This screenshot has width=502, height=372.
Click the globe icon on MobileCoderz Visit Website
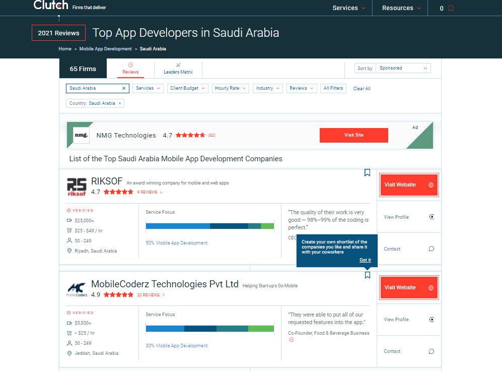[431, 288]
